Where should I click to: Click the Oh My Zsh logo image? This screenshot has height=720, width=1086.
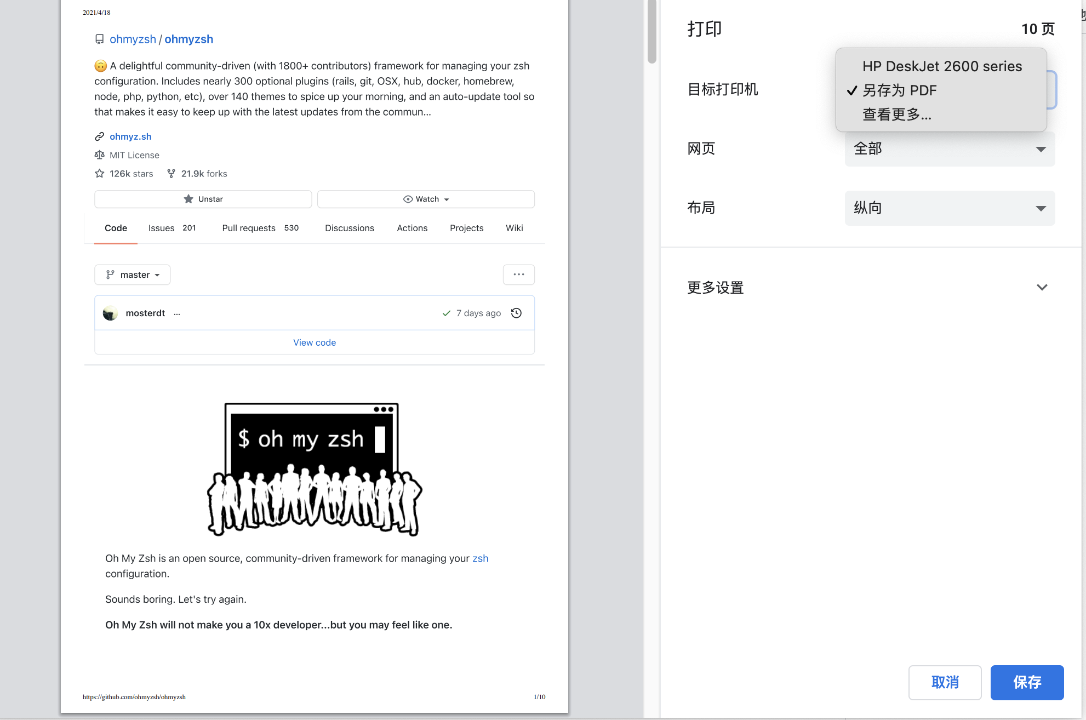pyautogui.click(x=314, y=470)
